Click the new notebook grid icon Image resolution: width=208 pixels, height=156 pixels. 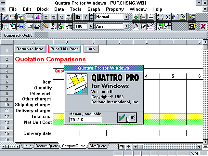point(5,26)
